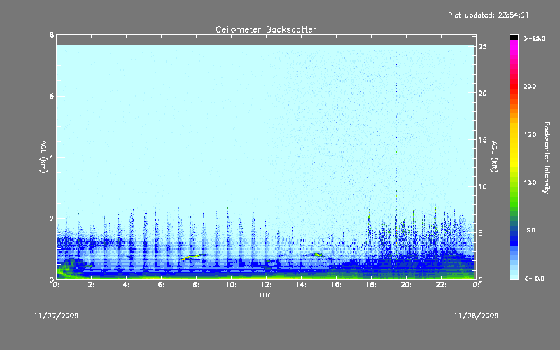Click the '4:' hour tick label
The image size is (560, 350).
click(x=127, y=285)
